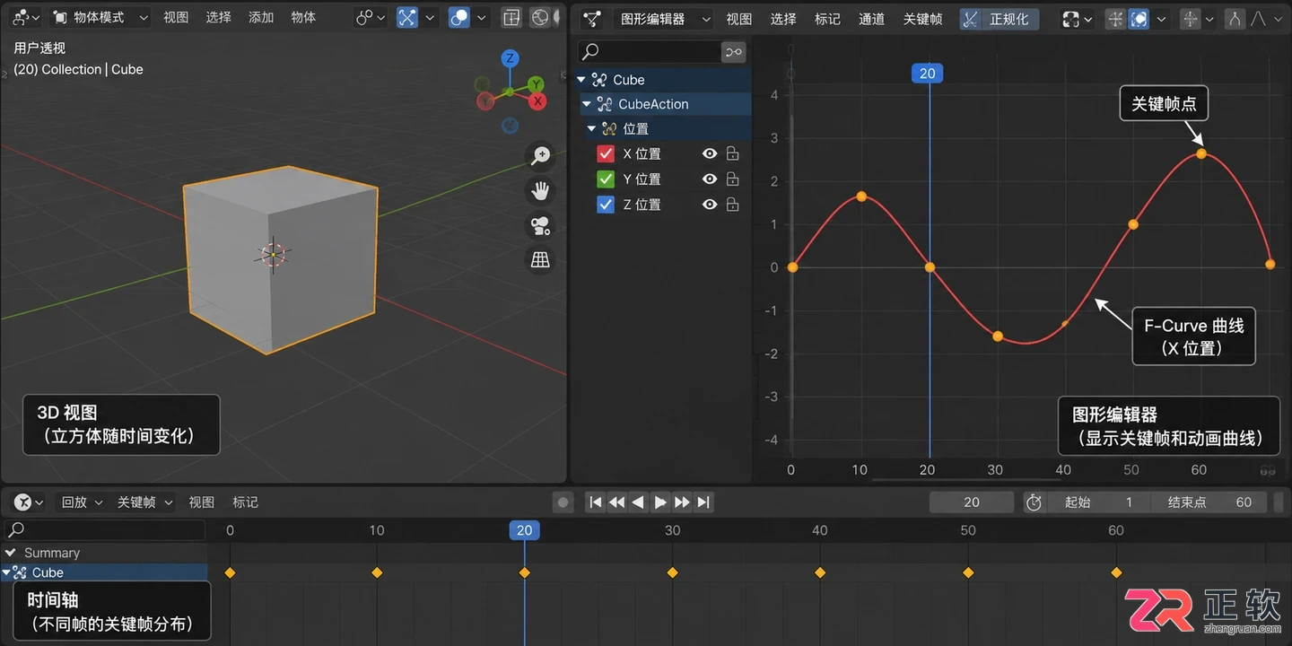Collapse the Cube channel group
This screenshot has height=646, width=1292.
point(581,80)
